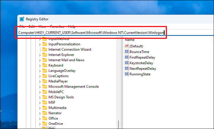Expand the MS Design Tools key
Viewport: 214px width, 129px height.
click(x=40, y=97)
